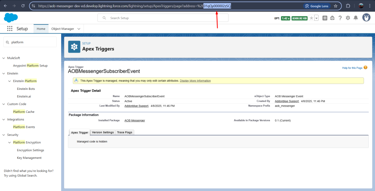The width and height of the screenshot is (375, 191).
Task: Open Einstein.ai setup page
Action: click(24, 96)
